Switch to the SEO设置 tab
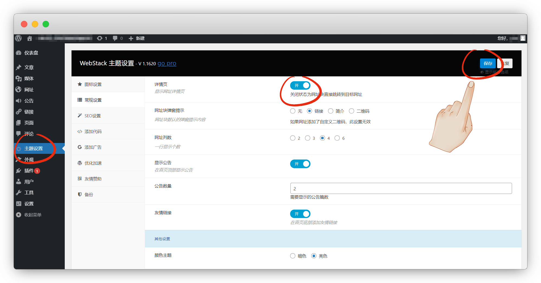This screenshot has width=541, height=283. pyautogui.click(x=92, y=116)
